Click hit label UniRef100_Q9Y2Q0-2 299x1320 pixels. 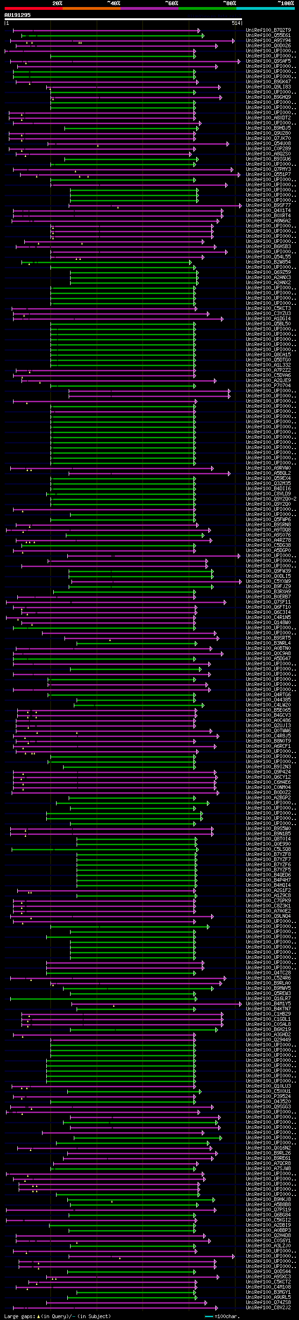click(x=271, y=499)
